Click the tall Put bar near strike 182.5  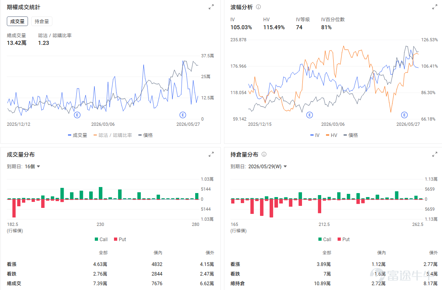[14, 208]
